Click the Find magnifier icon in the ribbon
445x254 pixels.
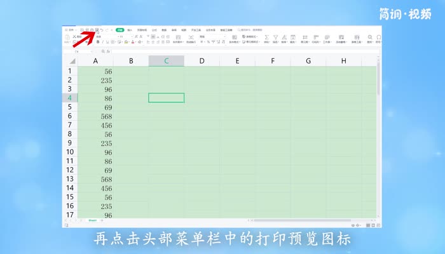click(370, 38)
